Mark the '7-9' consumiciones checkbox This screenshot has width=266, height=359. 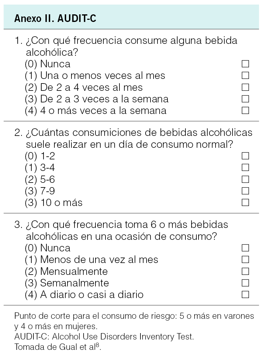coord(245,191)
